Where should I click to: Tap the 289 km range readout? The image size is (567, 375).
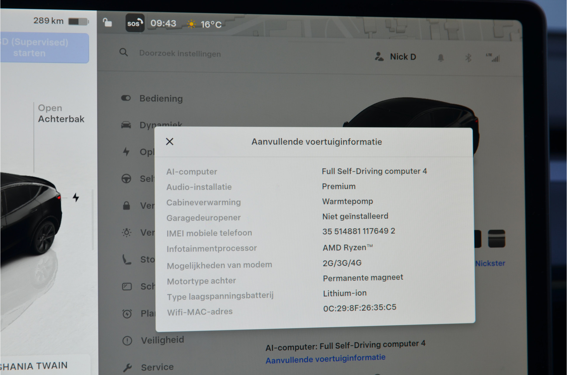[48, 21]
